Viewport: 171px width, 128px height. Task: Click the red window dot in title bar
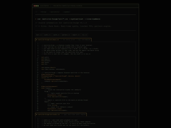[34, 6]
